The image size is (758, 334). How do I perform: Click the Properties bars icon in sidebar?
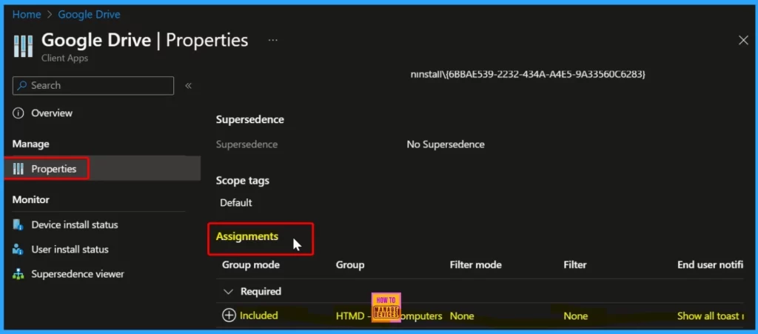[x=19, y=169]
